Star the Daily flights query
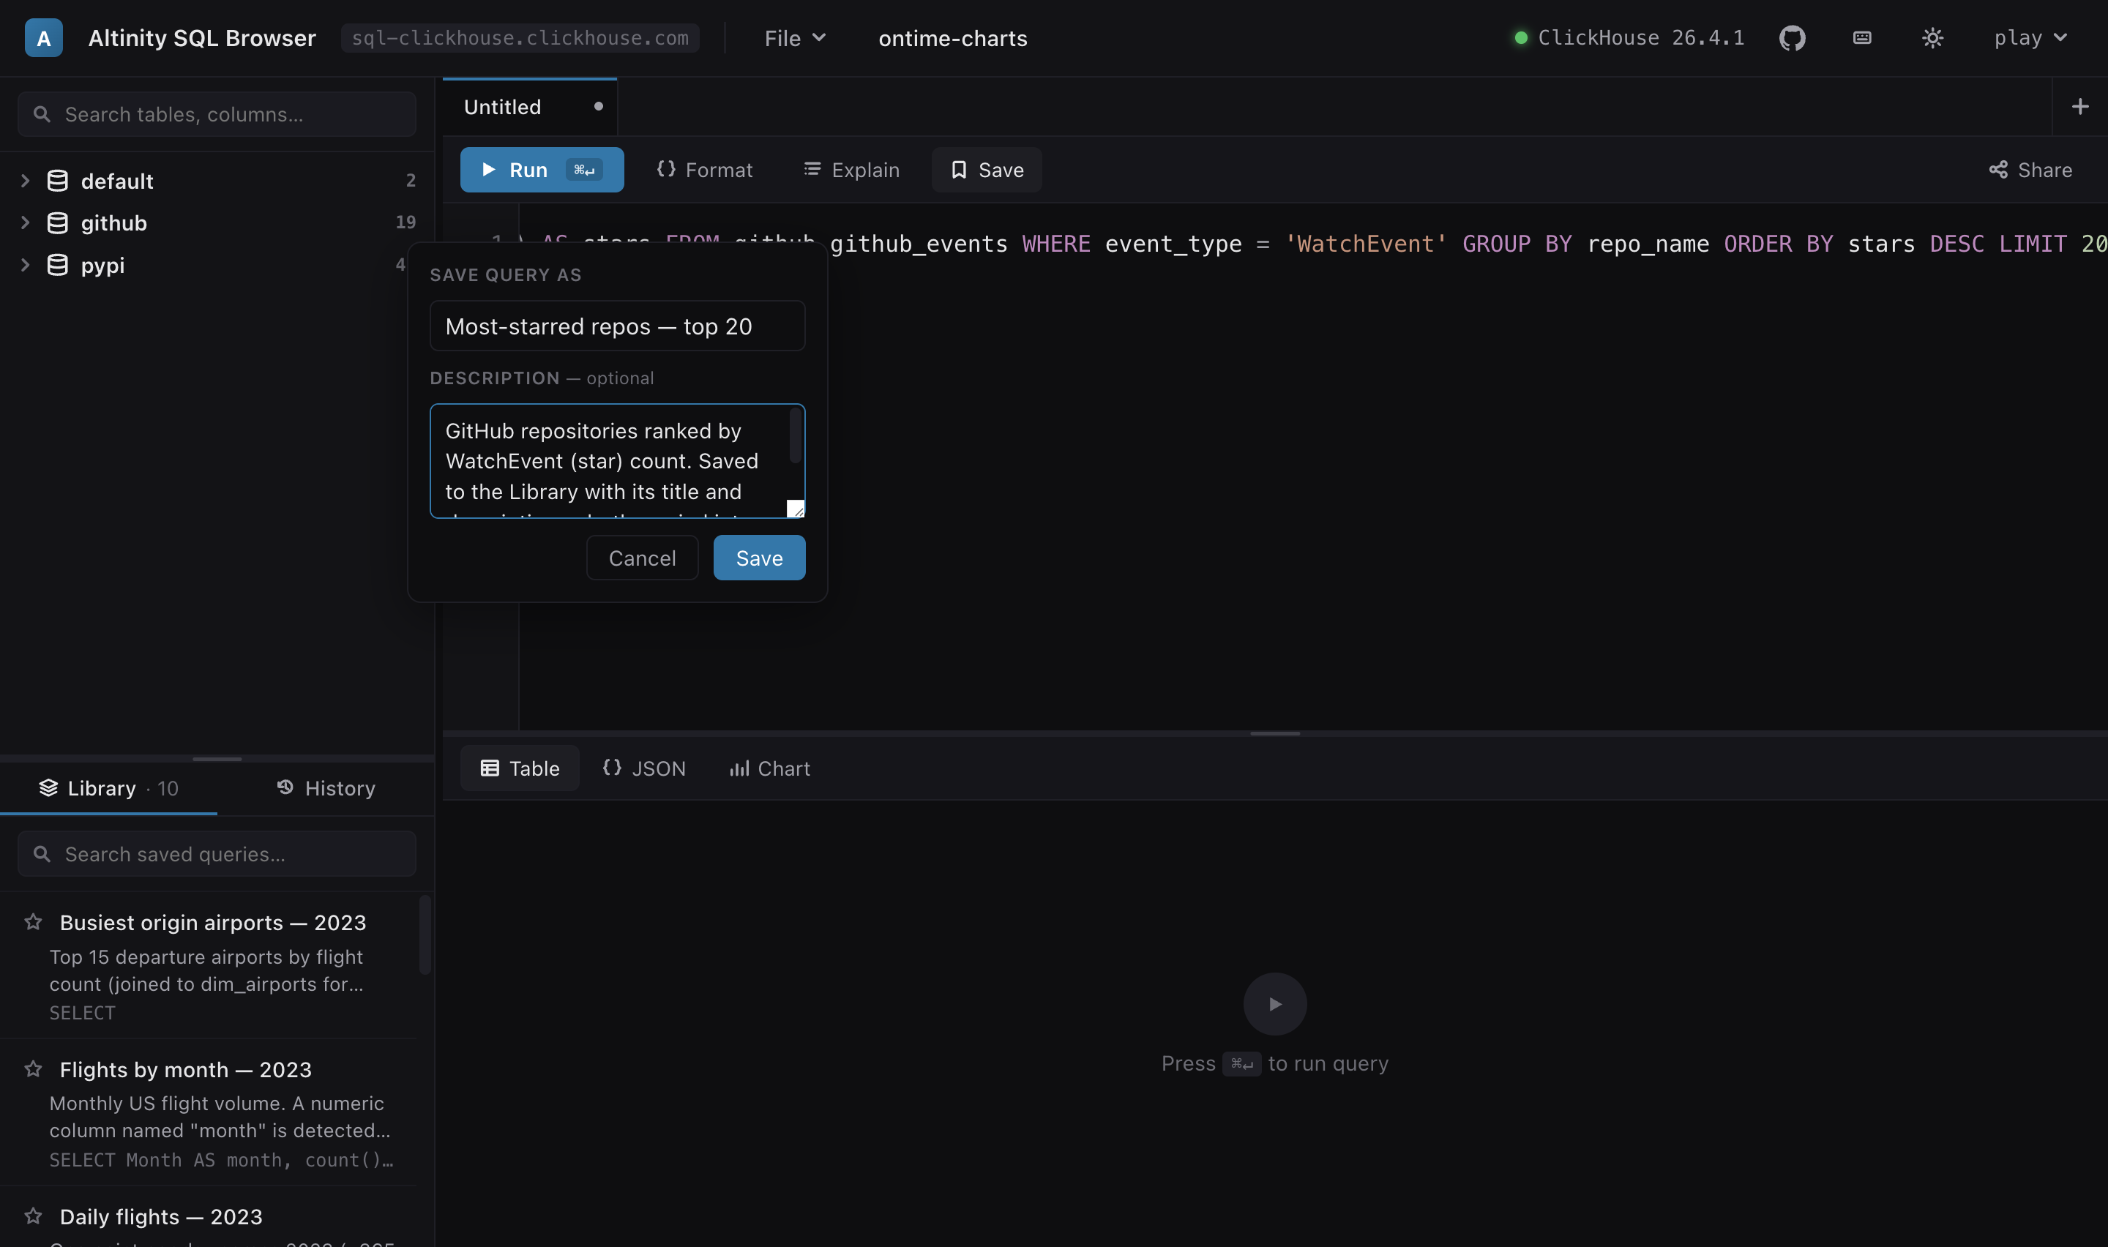2108x1247 pixels. pos(33,1216)
